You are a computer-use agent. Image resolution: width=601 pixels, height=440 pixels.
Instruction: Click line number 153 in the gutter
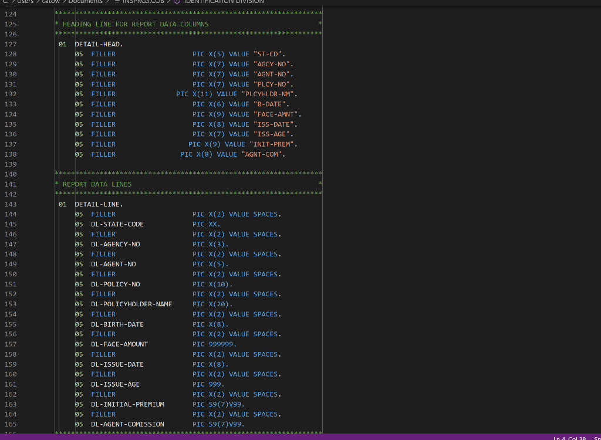[11, 304]
